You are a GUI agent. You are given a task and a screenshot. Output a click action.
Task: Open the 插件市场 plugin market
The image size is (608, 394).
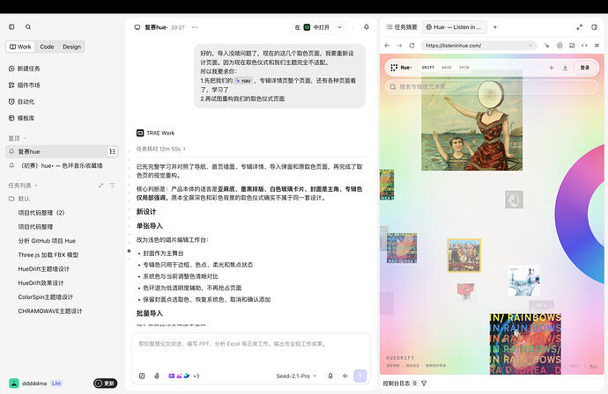click(25, 85)
